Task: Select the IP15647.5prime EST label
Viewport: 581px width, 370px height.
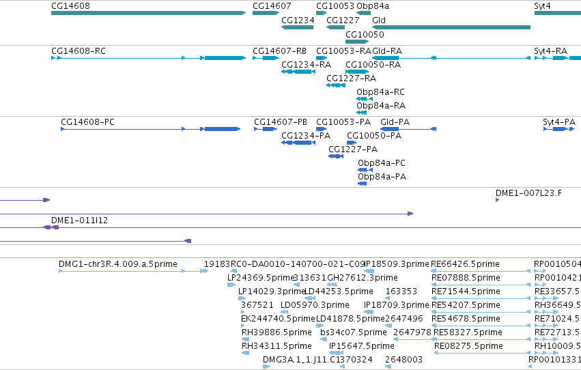Action: (x=362, y=346)
